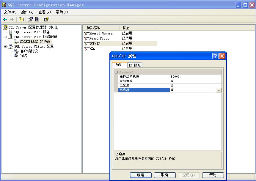Select the Shared Memory protocol name
Screen dimensions: 256x181
pos(101,34)
